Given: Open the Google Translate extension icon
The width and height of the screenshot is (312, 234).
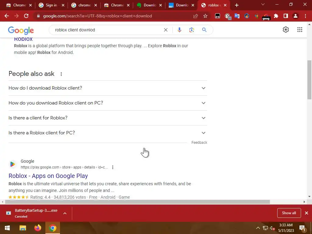Looking at the screenshot, I should (x=237, y=16).
